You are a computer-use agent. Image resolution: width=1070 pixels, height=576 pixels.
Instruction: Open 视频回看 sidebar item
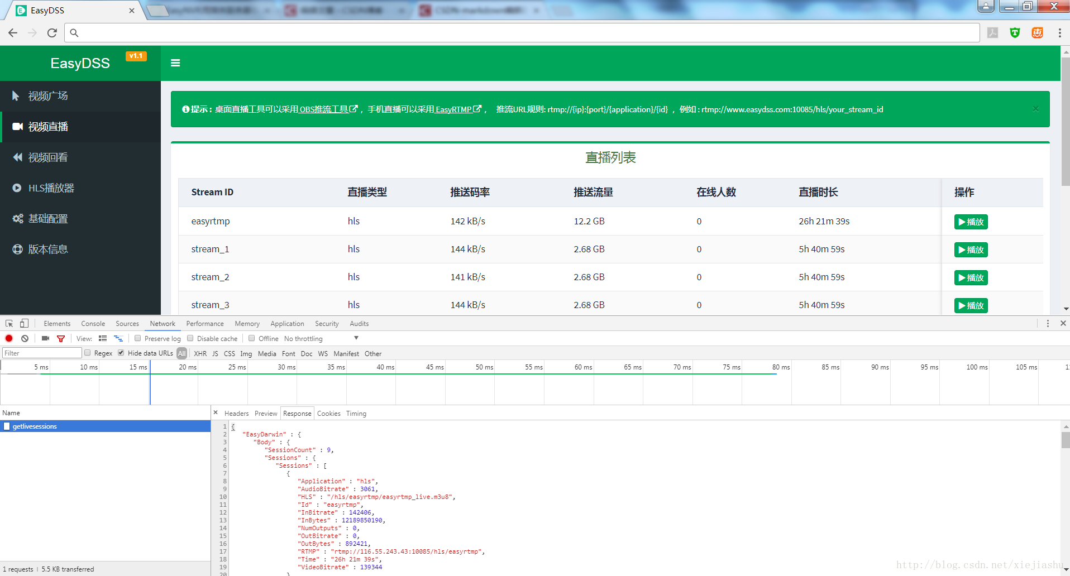click(x=80, y=157)
